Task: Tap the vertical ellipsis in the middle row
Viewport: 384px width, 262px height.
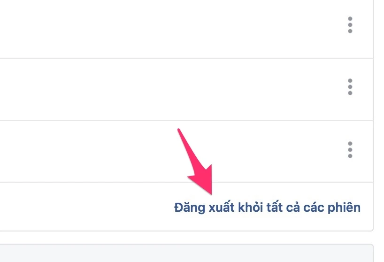Action: (x=350, y=87)
